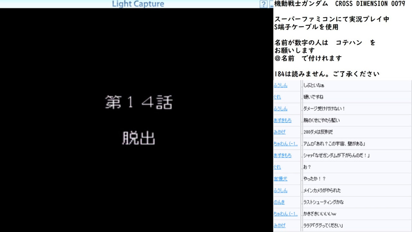Select comment アムロ「あれ？この宇宙、壁がある」
Screen dimensions: 412x232
click(334, 143)
